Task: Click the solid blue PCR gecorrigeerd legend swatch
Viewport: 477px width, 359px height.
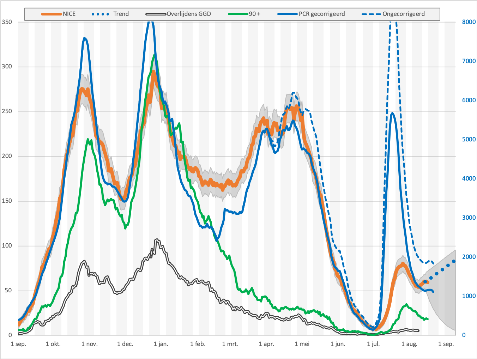Action: pos(288,14)
